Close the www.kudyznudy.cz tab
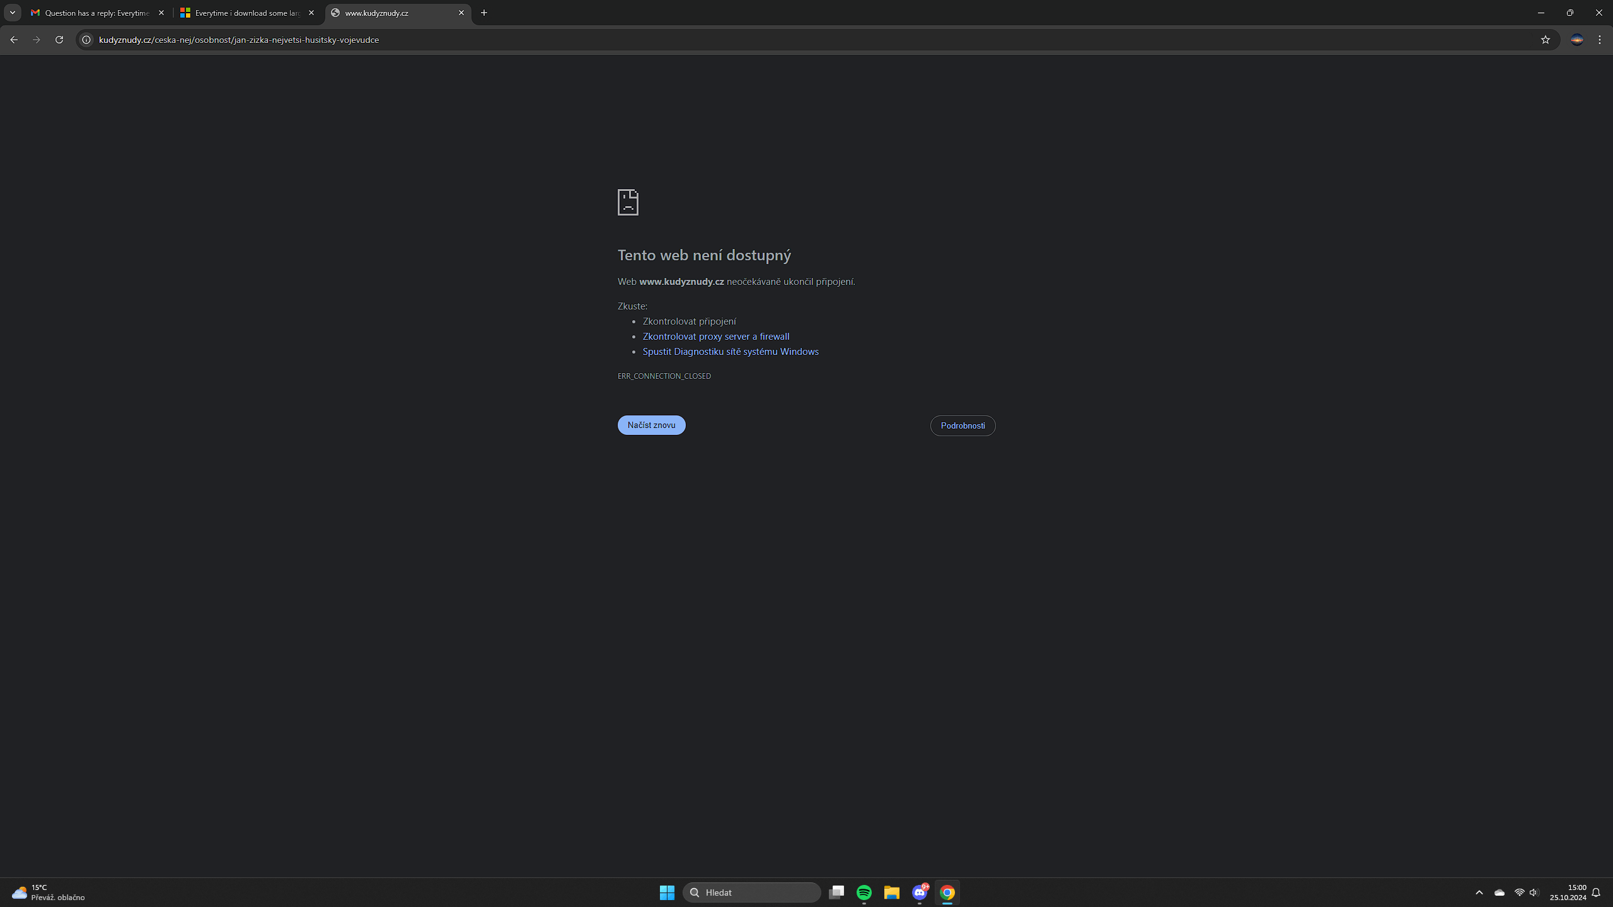Screen dimensions: 1613x907 pos(461,13)
